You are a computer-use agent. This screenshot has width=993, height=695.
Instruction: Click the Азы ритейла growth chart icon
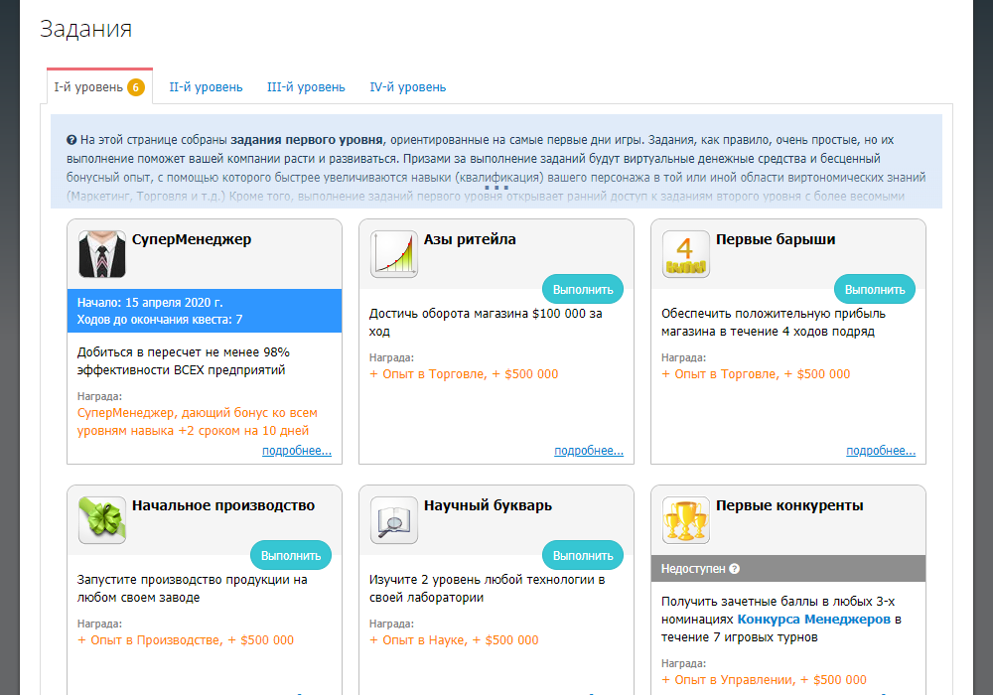(x=394, y=254)
